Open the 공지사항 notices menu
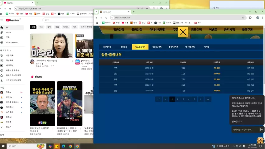Image resolution: width=265 pixels, height=149 pixels. click(229, 30)
